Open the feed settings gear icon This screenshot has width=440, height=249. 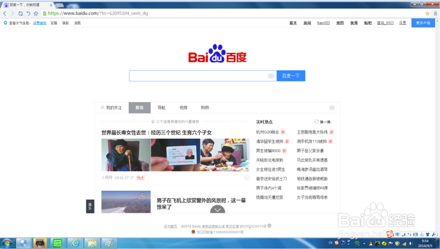pyautogui.click(x=332, y=108)
